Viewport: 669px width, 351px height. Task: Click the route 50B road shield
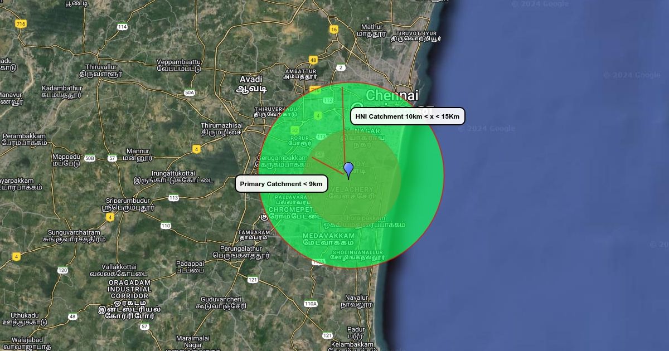pyautogui.click(x=89, y=159)
